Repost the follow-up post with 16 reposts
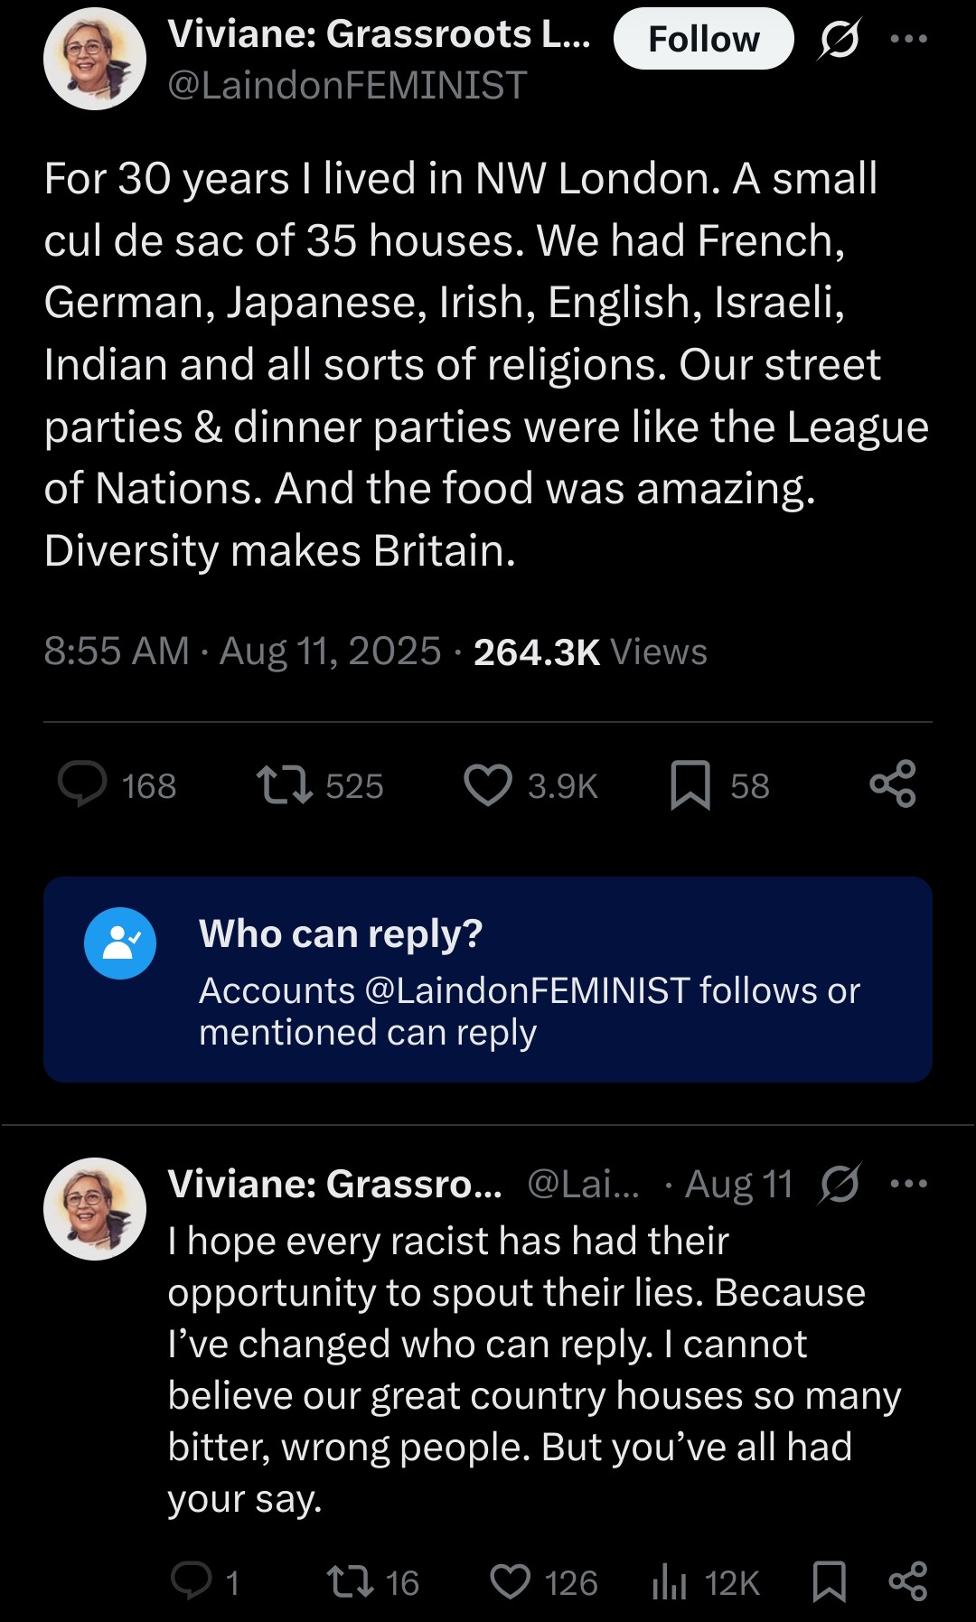This screenshot has width=976, height=1622. click(x=351, y=1581)
